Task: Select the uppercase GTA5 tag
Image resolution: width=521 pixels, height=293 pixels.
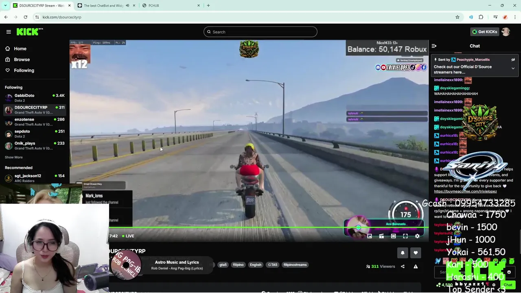Action: pyautogui.click(x=273, y=265)
